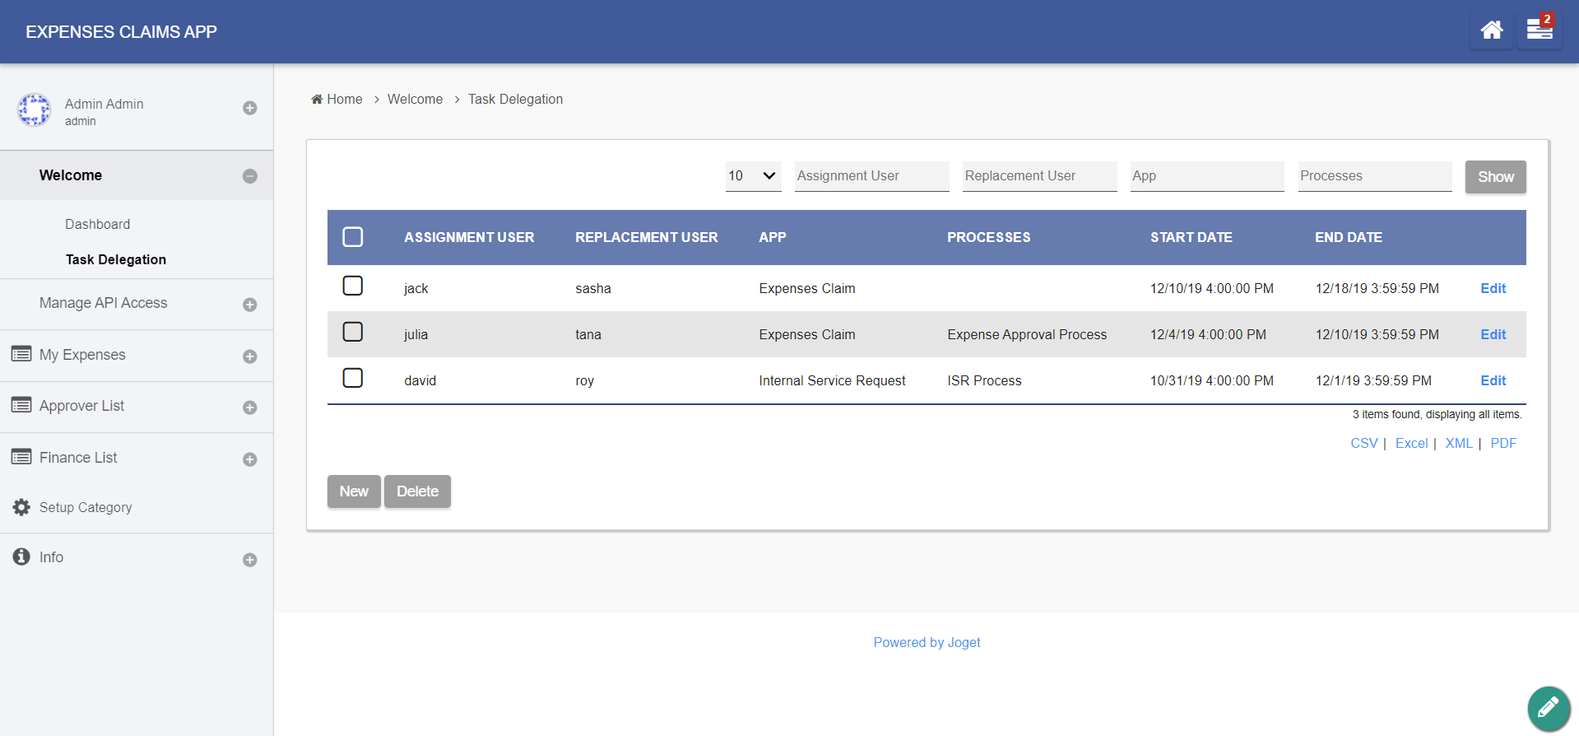
Task: Tick the checkbox for jack's row
Action: point(352,286)
